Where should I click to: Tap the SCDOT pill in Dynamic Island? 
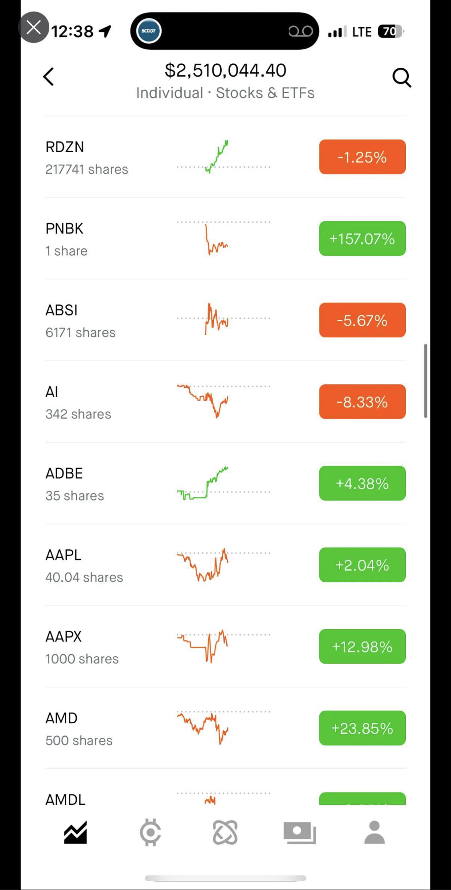(x=149, y=31)
